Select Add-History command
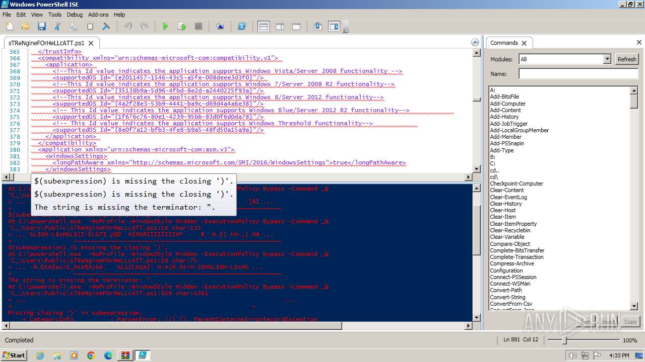 pos(504,117)
